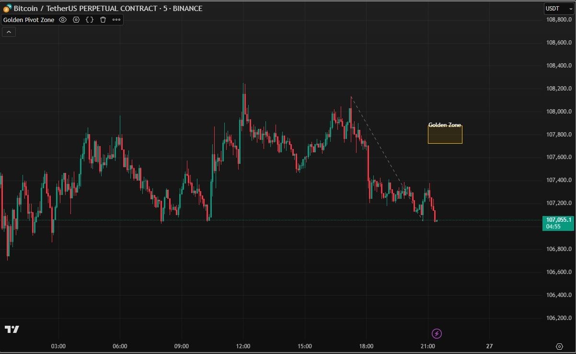View Golden Pivot Zone source code braces icon
This screenshot has width=576, height=354.
[x=89, y=20]
